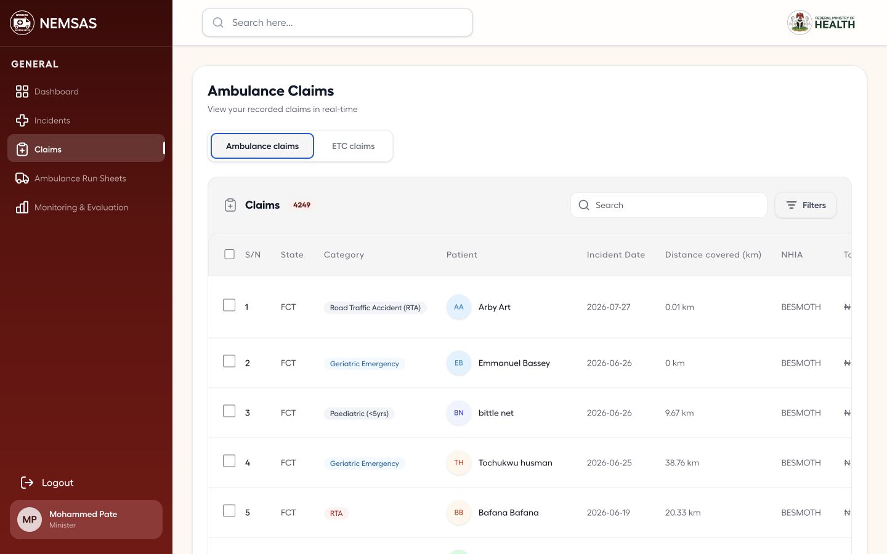The image size is (887, 554).
Task: Go to Incidents in the sidebar
Action: [x=86, y=121]
